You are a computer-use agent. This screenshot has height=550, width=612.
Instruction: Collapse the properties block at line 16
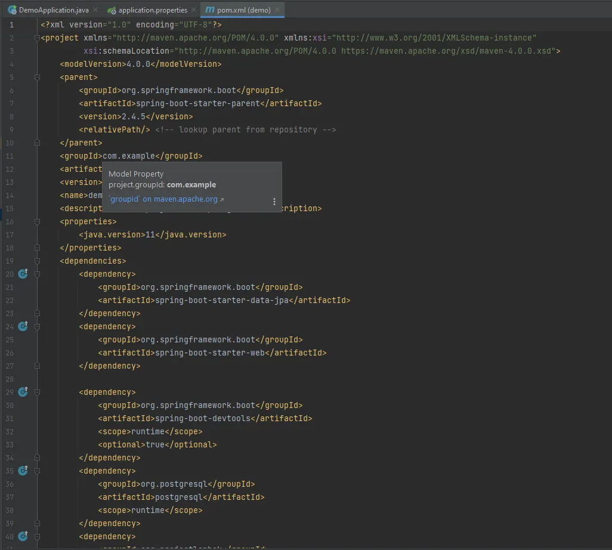pos(37,222)
